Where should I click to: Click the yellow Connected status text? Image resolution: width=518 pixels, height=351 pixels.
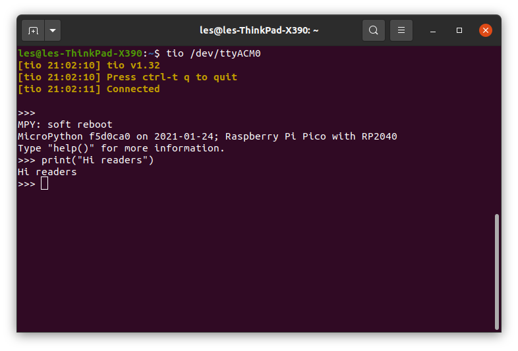pos(133,89)
